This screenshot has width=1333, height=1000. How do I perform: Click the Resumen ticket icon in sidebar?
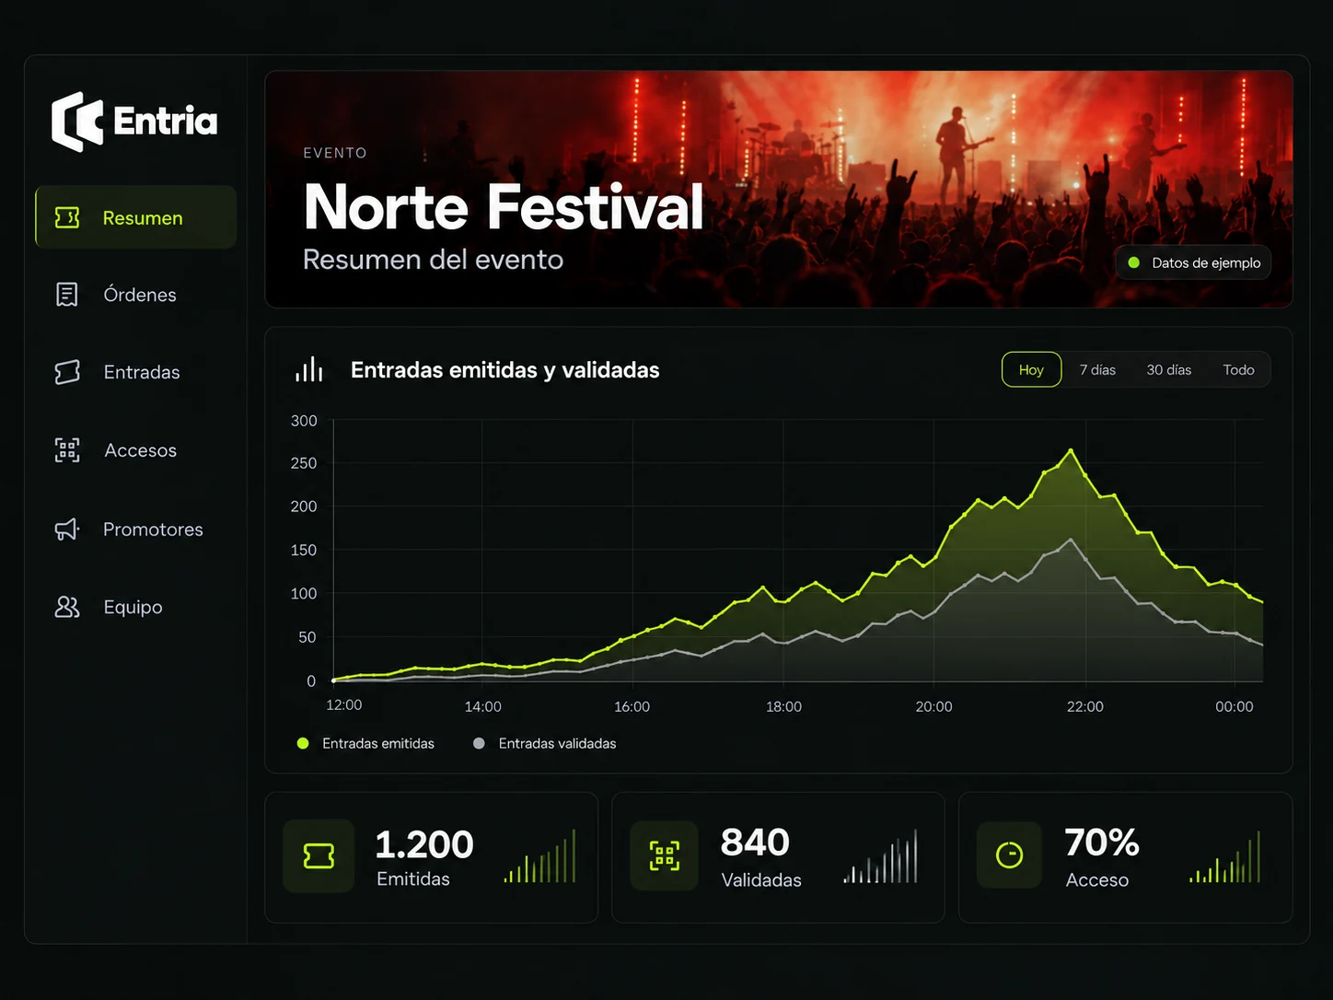(x=67, y=217)
